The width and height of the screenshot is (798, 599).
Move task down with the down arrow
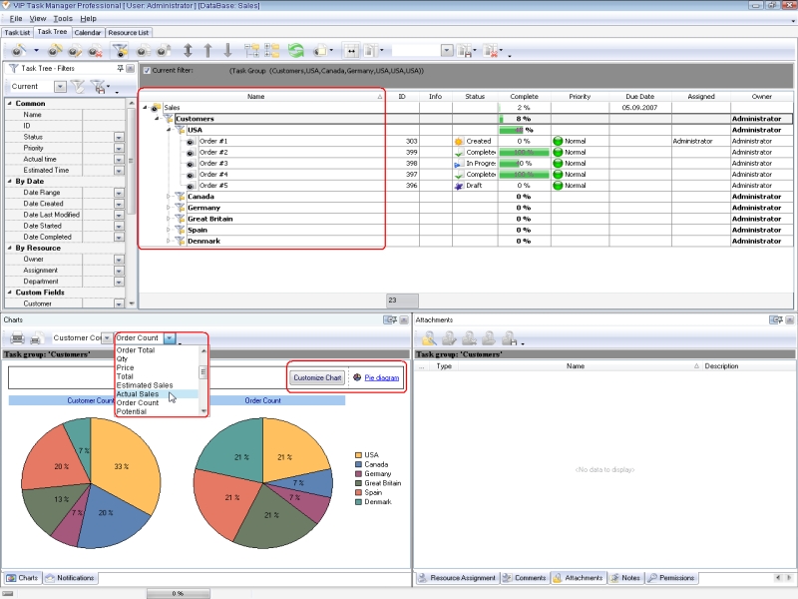(227, 51)
